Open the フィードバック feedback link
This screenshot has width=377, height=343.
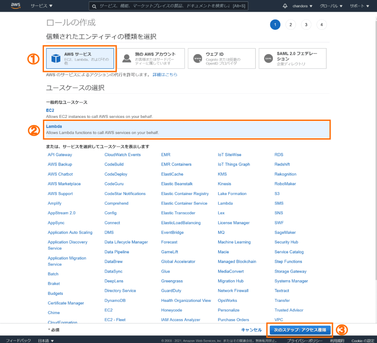pos(18,340)
